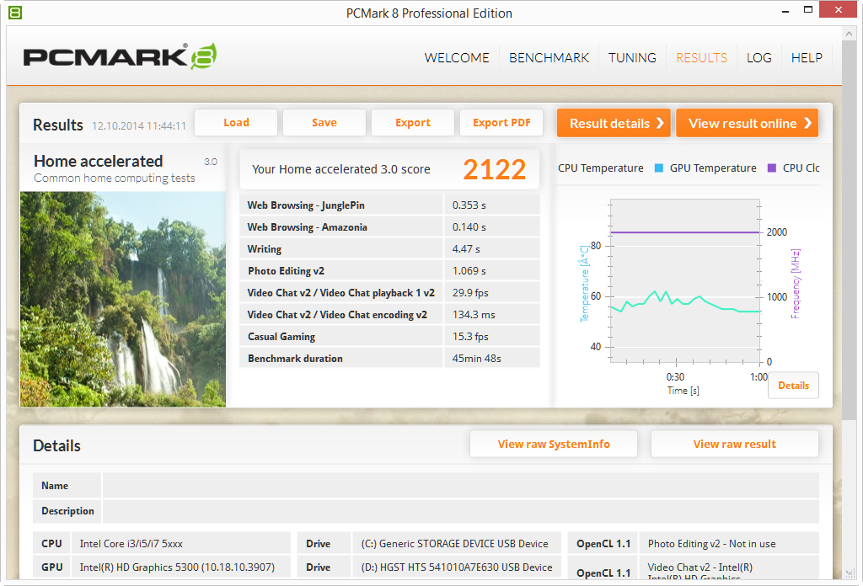This screenshot has width=863, height=586.
Task: Click the Export button
Action: coord(413,123)
